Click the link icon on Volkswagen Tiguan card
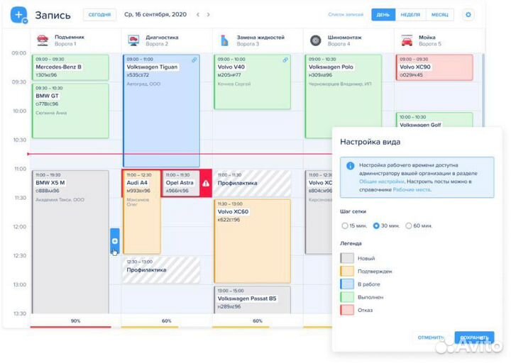 pos(194,60)
